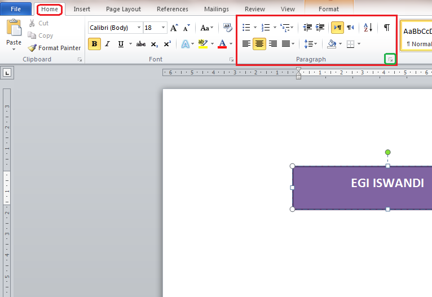Viewport: 432px width, 297px height.
Task: Click the Sort A to Z icon
Action: click(368, 28)
